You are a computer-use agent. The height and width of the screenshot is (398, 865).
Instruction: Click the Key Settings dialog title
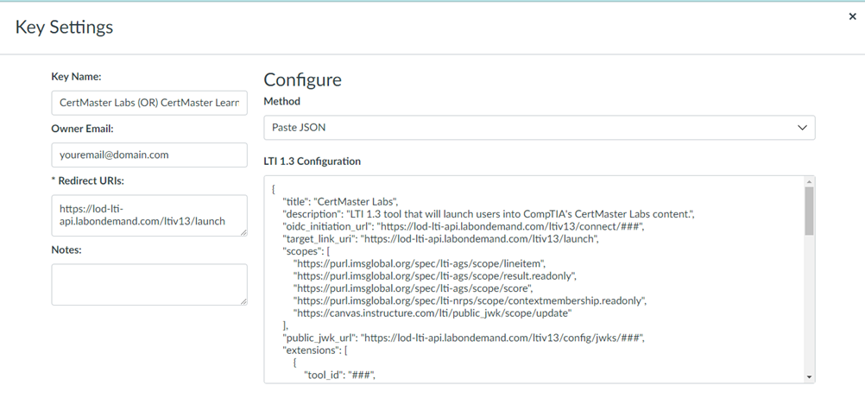[x=64, y=27]
